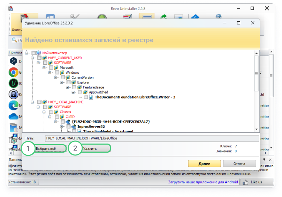Click the thumbs-up Like us icon
This screenshot has height=197, width=282.
point(245,182)
